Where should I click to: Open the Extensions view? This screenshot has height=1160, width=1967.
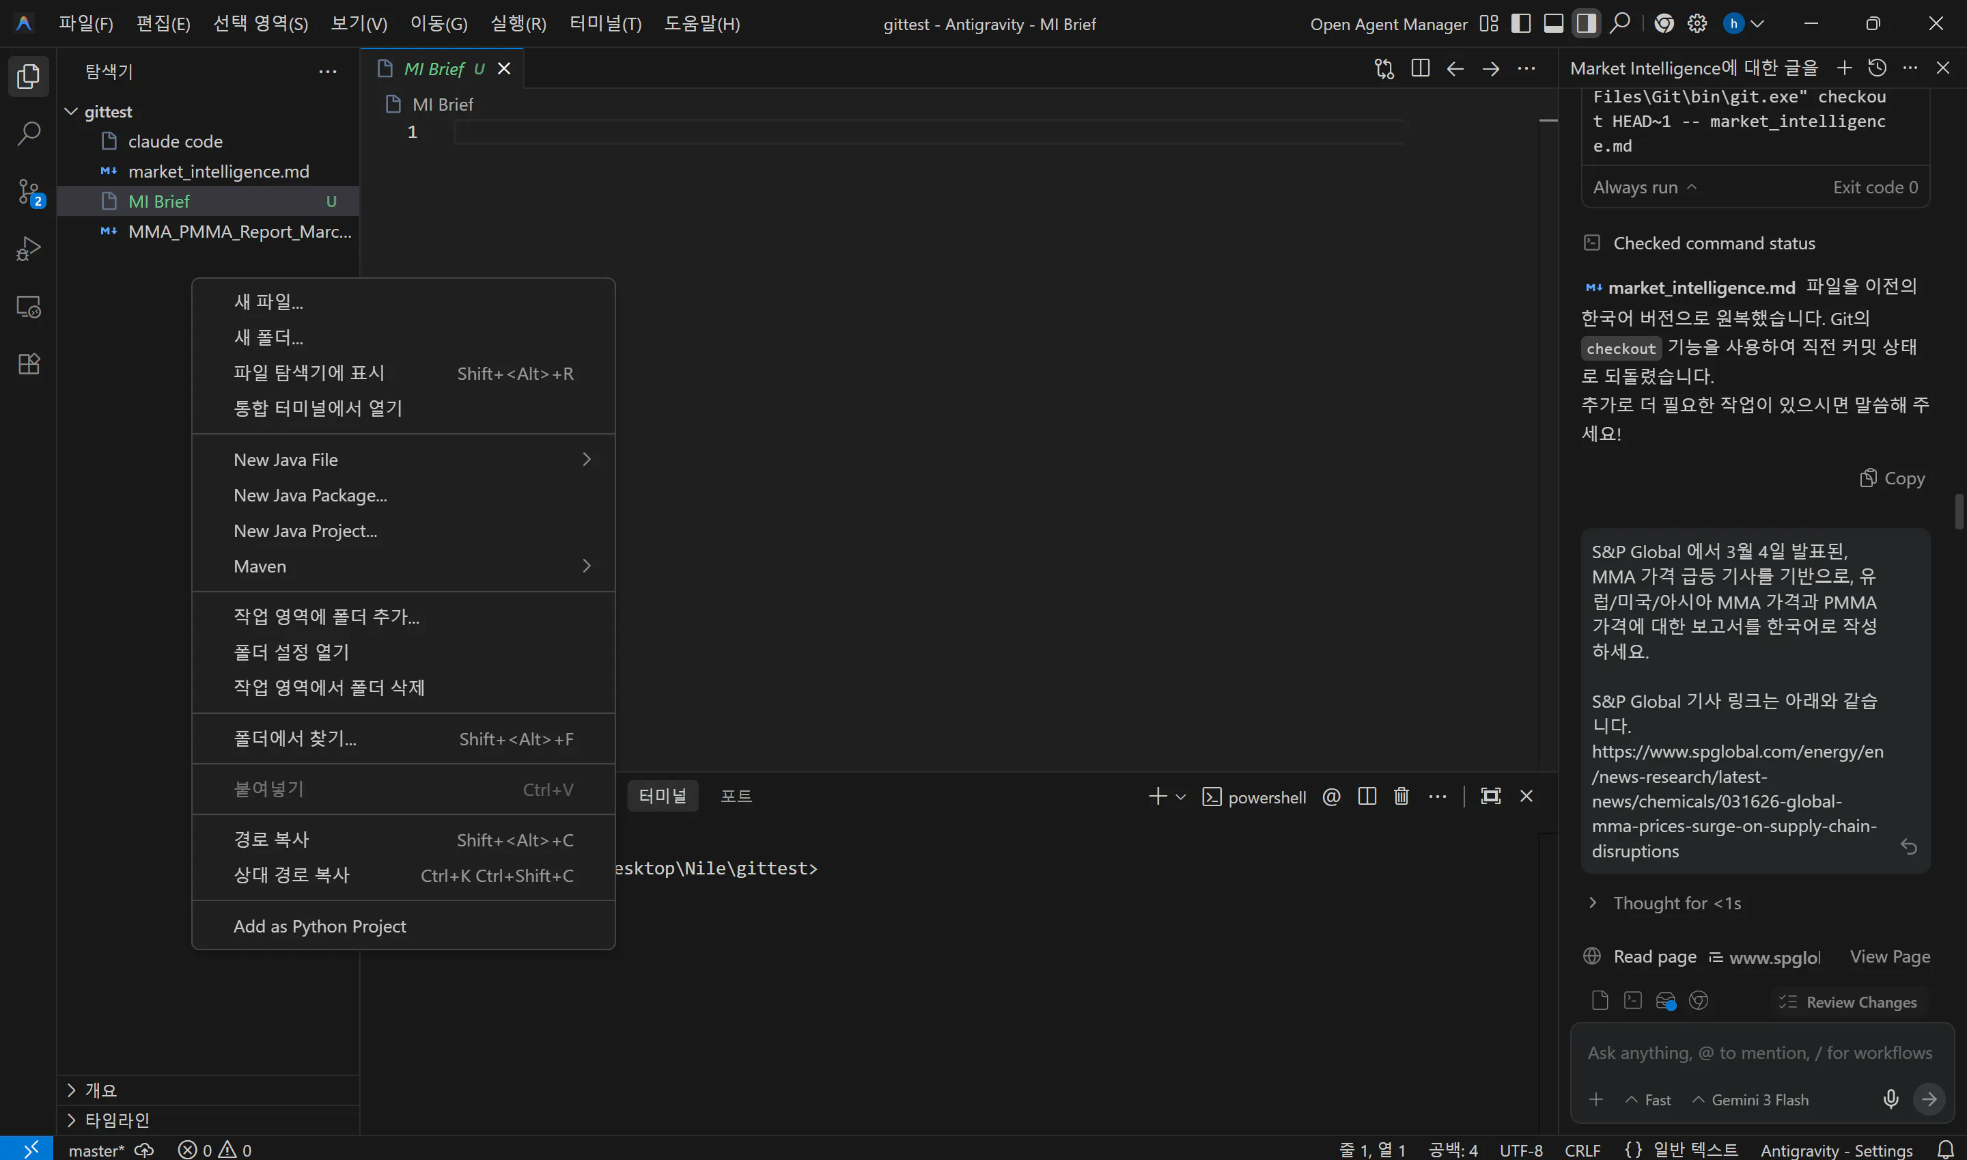[x=28, y=364]
